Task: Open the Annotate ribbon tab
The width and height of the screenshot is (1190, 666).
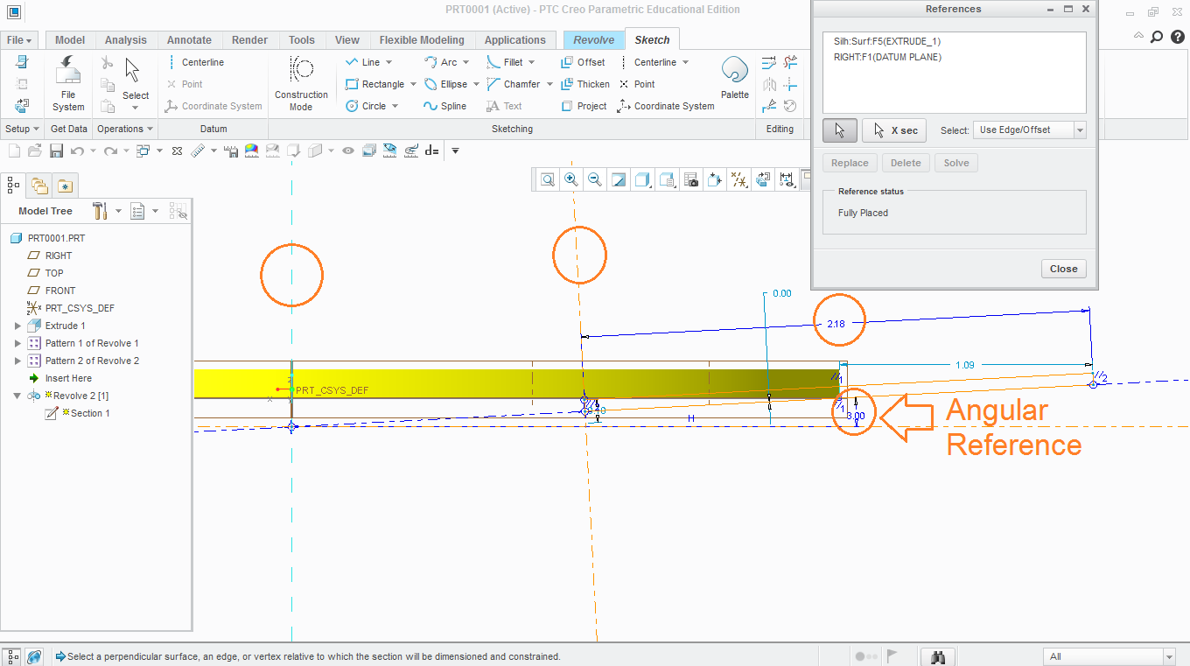Action: point(190,39)
